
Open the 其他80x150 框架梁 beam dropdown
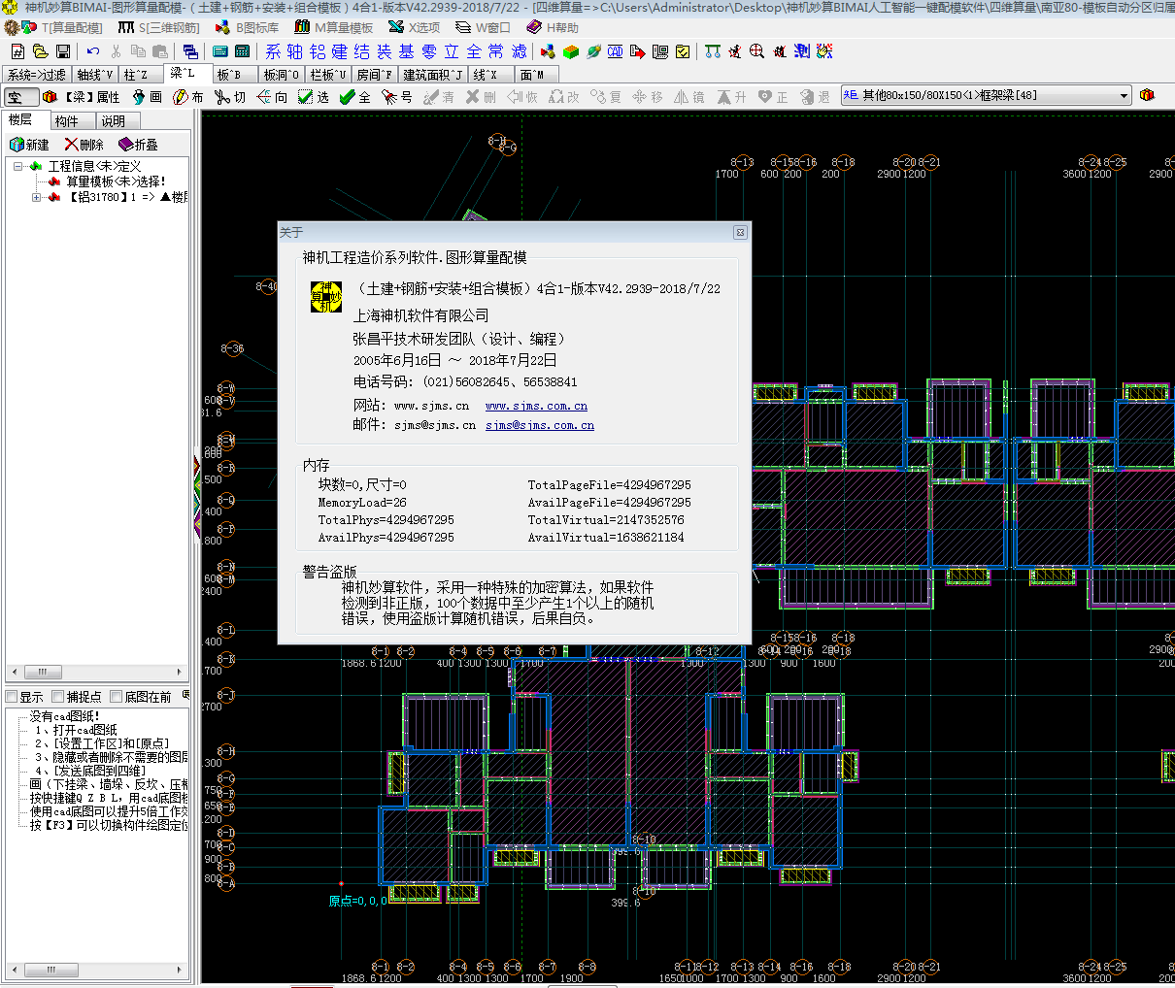tap(987, 95)
